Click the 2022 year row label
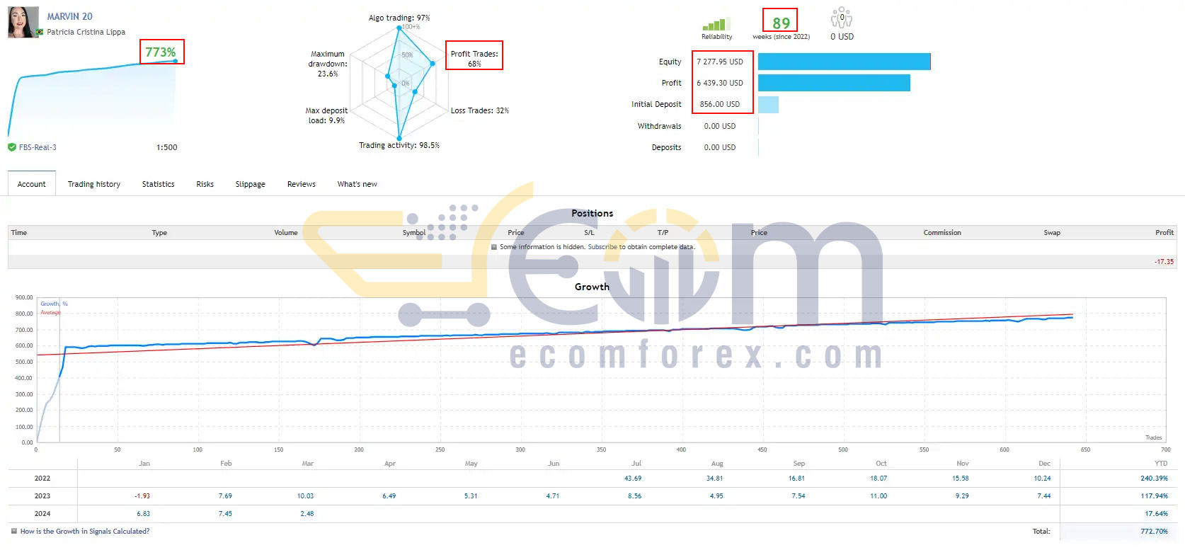Viewport: 1185px width, 550px height. 42,479
